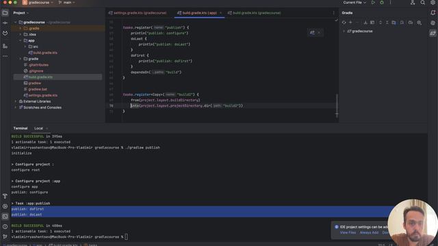Open gradlecourse project dropdown in title bar
The width and height of the screenshot is (438, 246).
38,3
